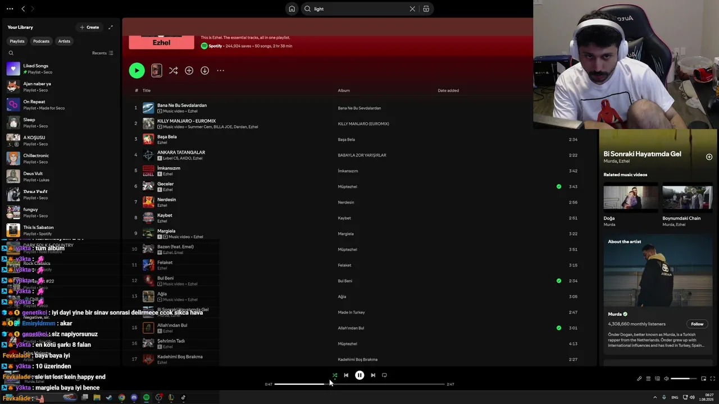Viewport: 719px width, 404px height.
Task: Go to Spotify Home
Action: pyautogui.click(x=292, y=9)
